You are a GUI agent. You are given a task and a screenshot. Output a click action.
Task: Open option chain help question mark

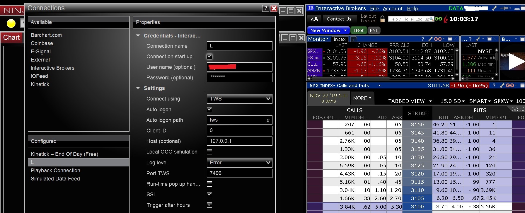click(494, 86)
